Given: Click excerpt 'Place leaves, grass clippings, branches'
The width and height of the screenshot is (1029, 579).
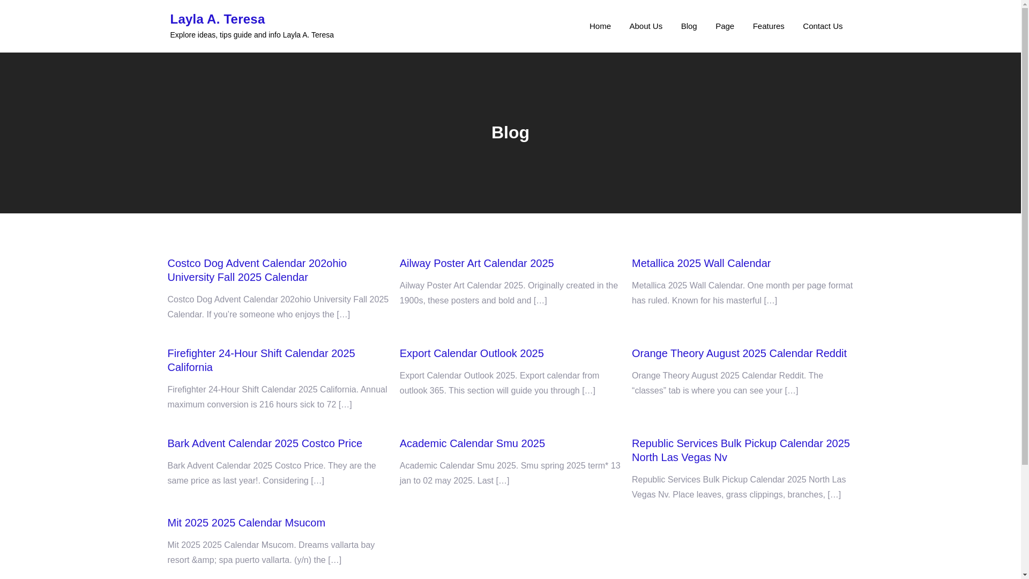Looking at the screenshot, I should (739, 487).
